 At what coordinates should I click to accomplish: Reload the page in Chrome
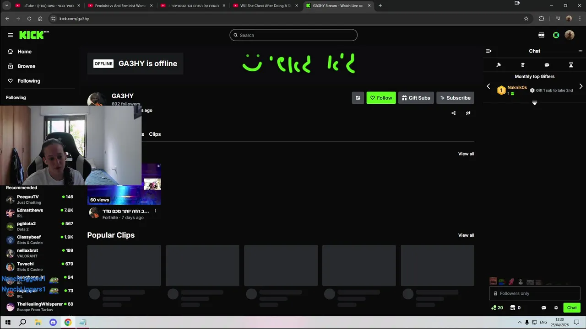click(29, 19)
